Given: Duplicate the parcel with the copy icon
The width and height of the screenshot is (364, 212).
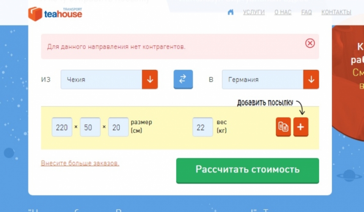Looking at the screenshot, I should (x=283, y=127).
